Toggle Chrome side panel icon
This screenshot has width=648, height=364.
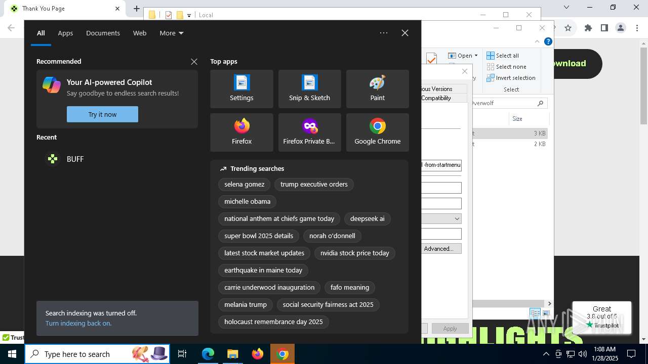point(604,28)
